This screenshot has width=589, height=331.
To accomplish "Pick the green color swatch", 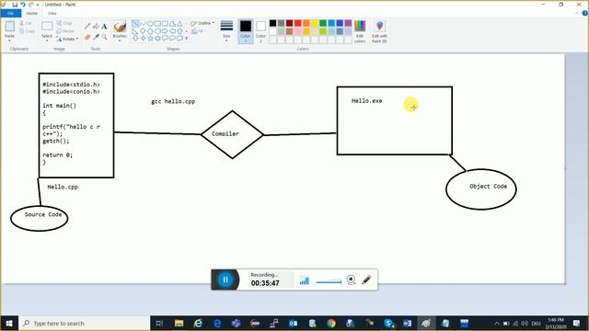I will [x=323, y=23].
